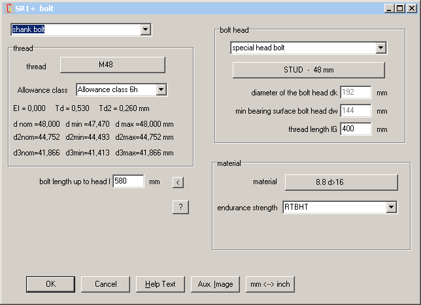Click the bolt length up to head field
The image size is (421, 305).
[x=128, y=181]
